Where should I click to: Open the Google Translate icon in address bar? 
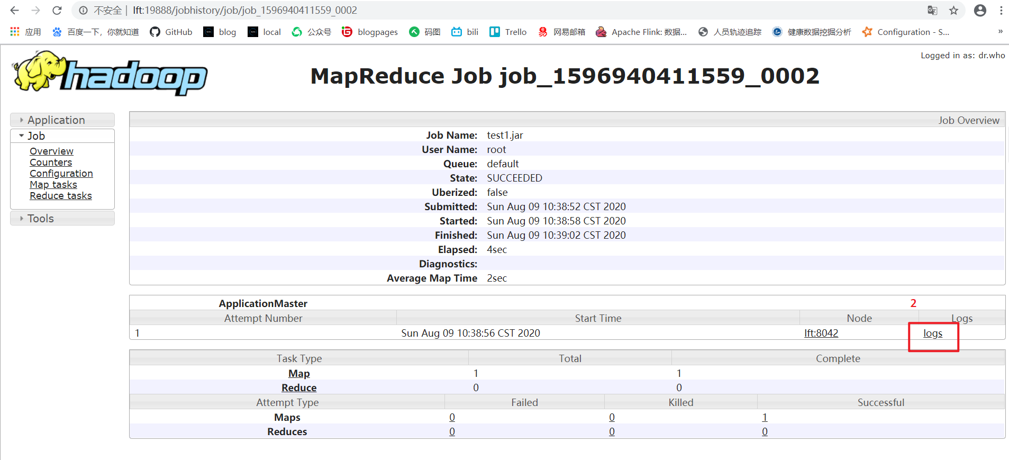click(x=932, y=11)
